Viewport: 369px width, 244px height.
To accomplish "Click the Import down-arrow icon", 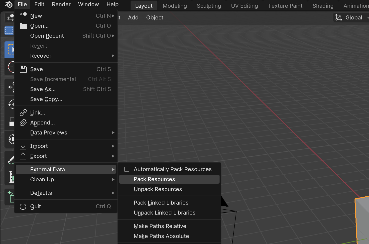I will 23,146.
